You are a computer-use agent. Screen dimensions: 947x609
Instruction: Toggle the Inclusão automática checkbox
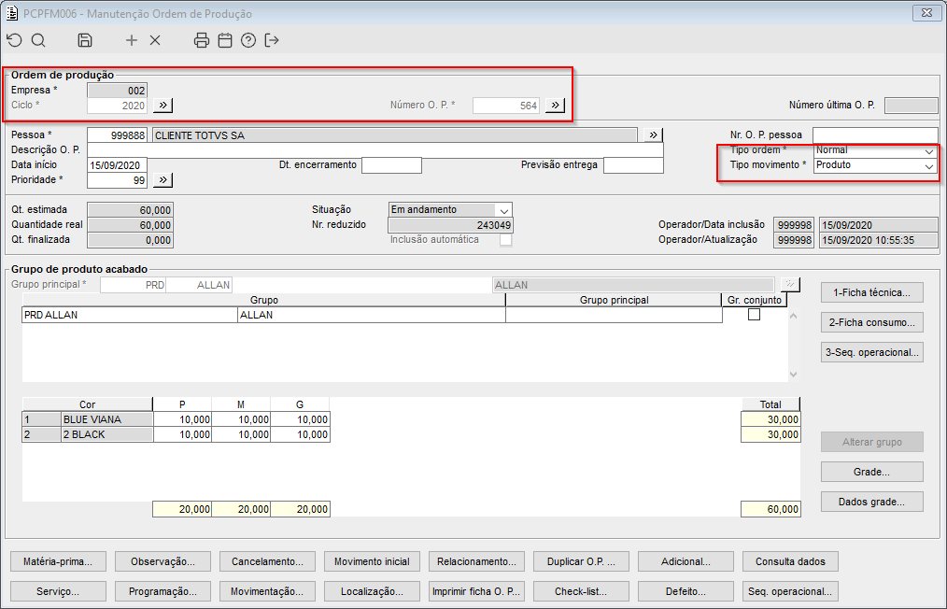tap(505, 240)
